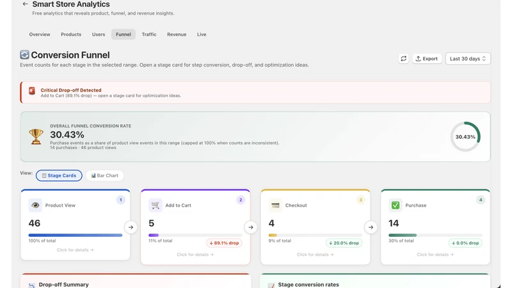Click the large 30.43% conversion rate value
Image resolution: width=512 pixels, height=288 pixels.
point(67,134)
